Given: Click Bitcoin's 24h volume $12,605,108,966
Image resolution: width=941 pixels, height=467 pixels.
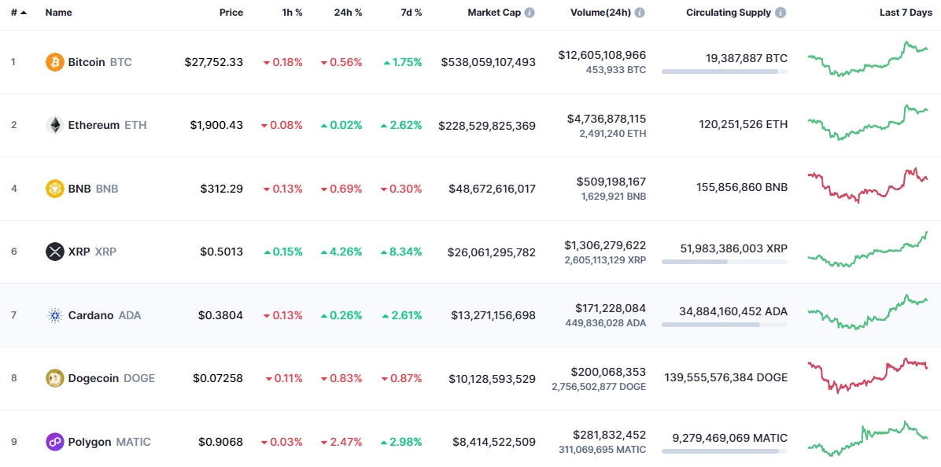Looking at the screenshot, I should [602, 55].
